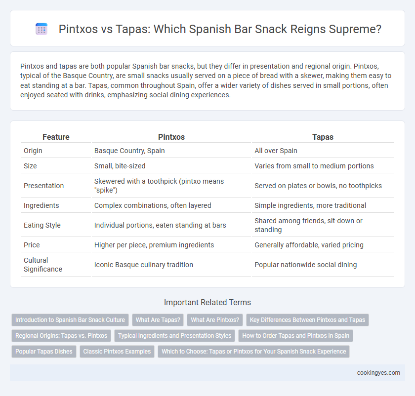Open the Popular Tapas Dishes tag
This screenshot has height=396, width=415.
click(x=44, y=352)
